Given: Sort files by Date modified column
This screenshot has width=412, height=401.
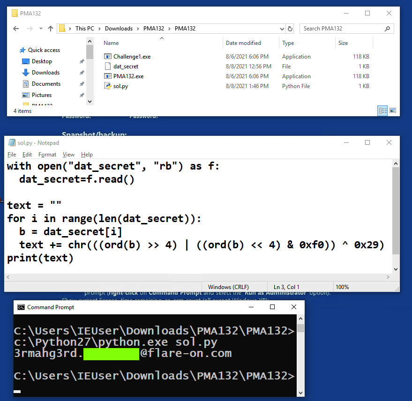Looking at the screenshot, I should (243, 43).
